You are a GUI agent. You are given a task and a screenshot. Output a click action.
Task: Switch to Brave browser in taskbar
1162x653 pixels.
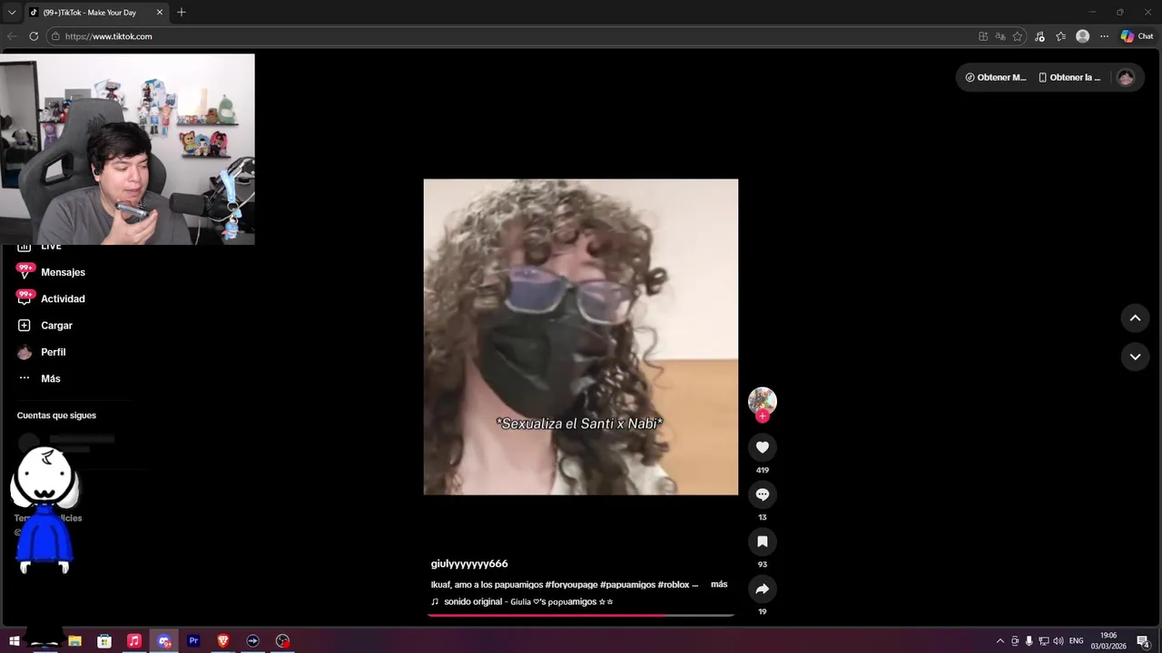point(223,641)
